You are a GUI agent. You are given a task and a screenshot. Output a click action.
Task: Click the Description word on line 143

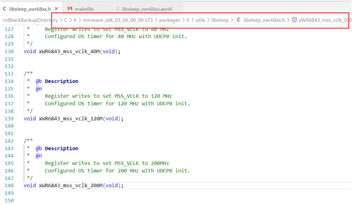point(62,148)
